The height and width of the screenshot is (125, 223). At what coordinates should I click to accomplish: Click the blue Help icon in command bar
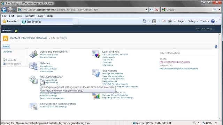(213, 21)
